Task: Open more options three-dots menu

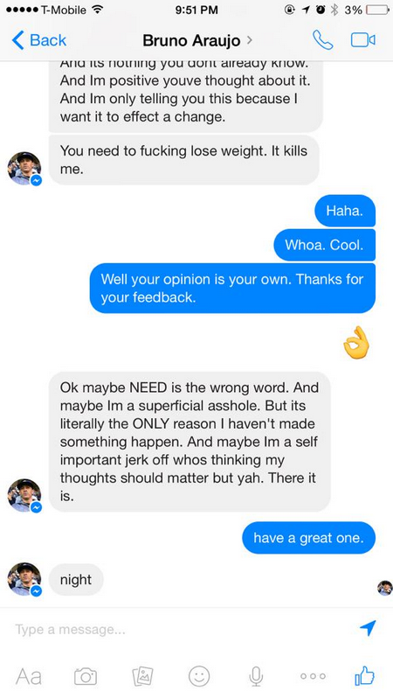Action: pos(313,676)
